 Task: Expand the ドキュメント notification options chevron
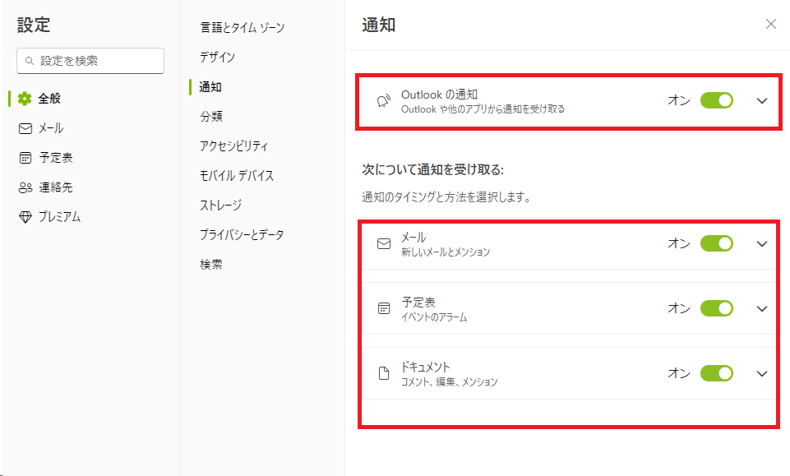(x=761, y=373)
